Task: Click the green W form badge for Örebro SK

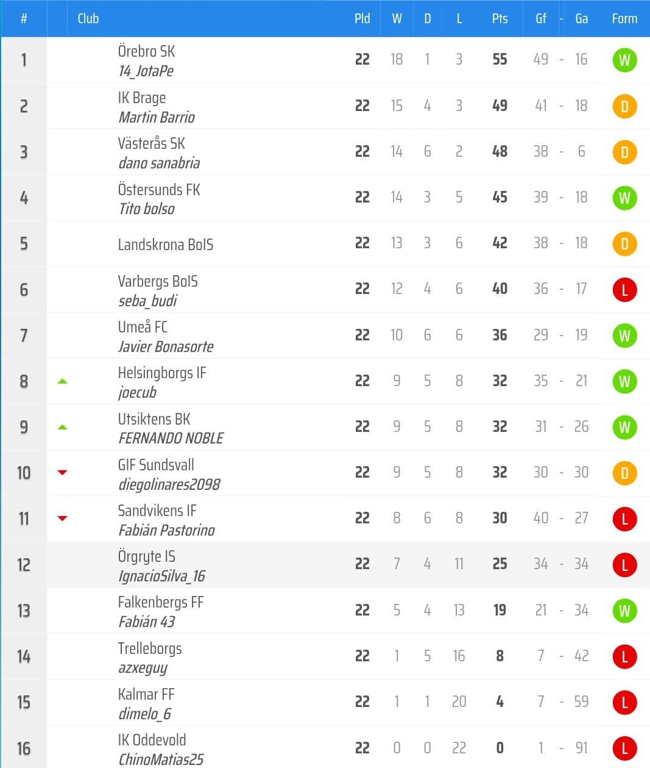Action: point(624,60)
